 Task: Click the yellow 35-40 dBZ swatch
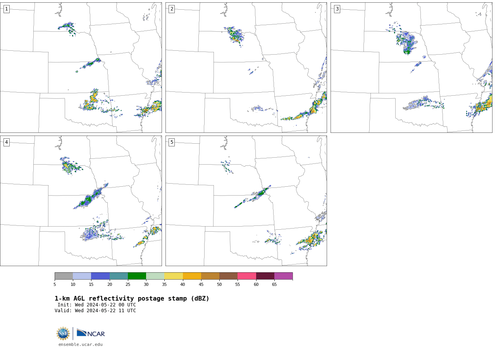[174, 276]
